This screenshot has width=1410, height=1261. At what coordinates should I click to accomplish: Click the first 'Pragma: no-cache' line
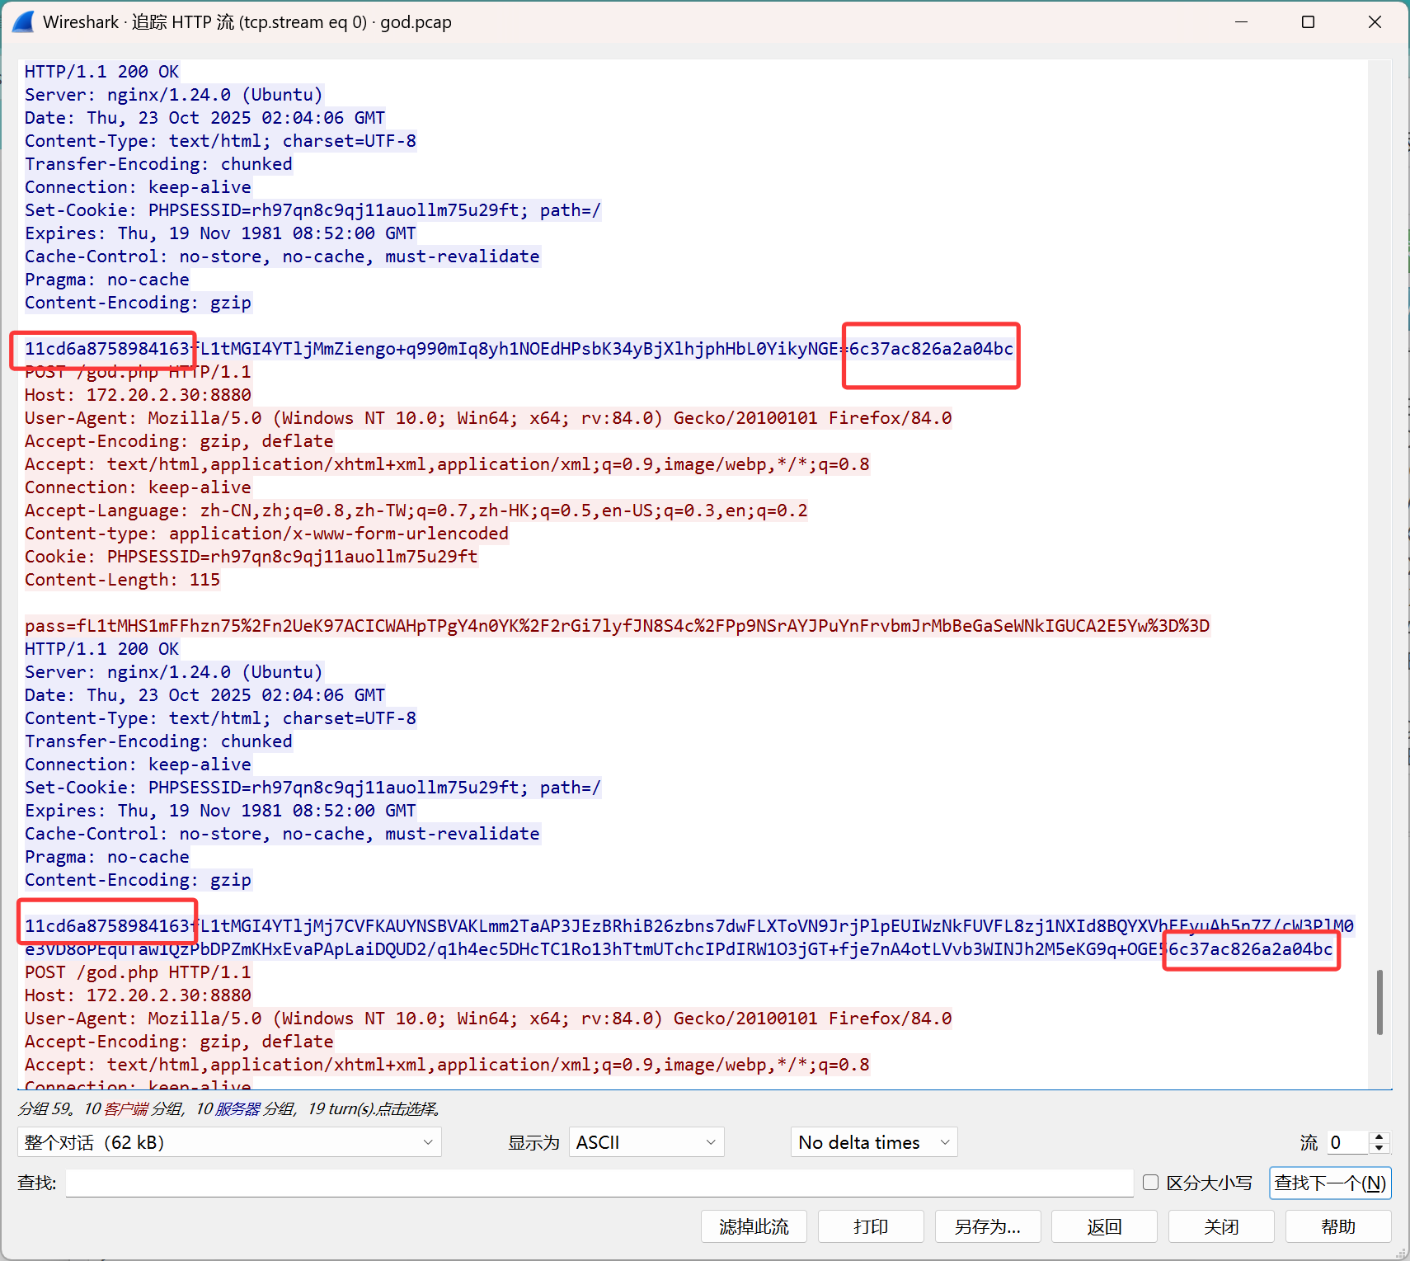pos(106,280)
